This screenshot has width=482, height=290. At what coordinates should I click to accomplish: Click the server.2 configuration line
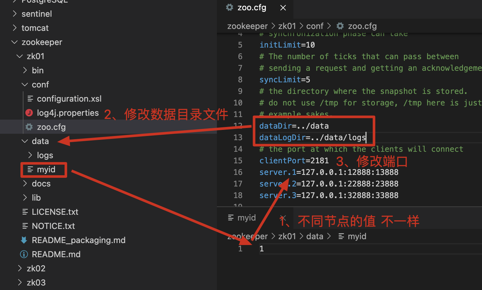(x=329, y=184)
